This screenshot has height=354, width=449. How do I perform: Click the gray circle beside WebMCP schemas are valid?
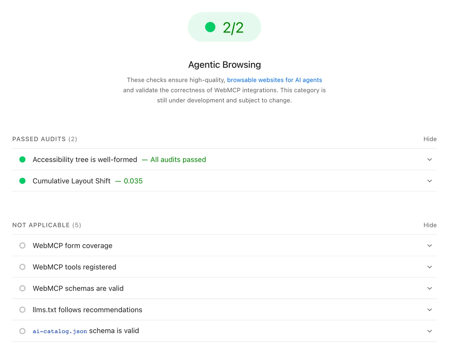tap(22, 288)
